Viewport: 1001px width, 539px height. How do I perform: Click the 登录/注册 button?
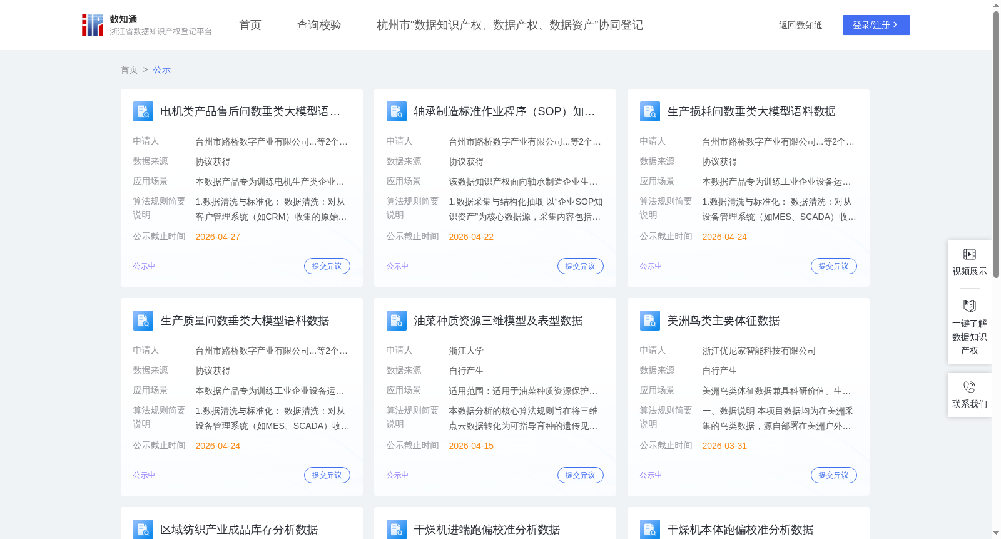876,25
